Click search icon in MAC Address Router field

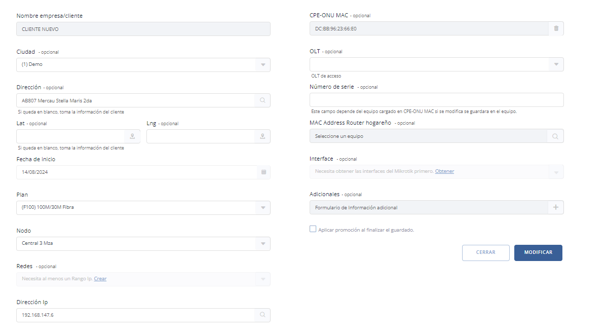(x=555, y=136)
